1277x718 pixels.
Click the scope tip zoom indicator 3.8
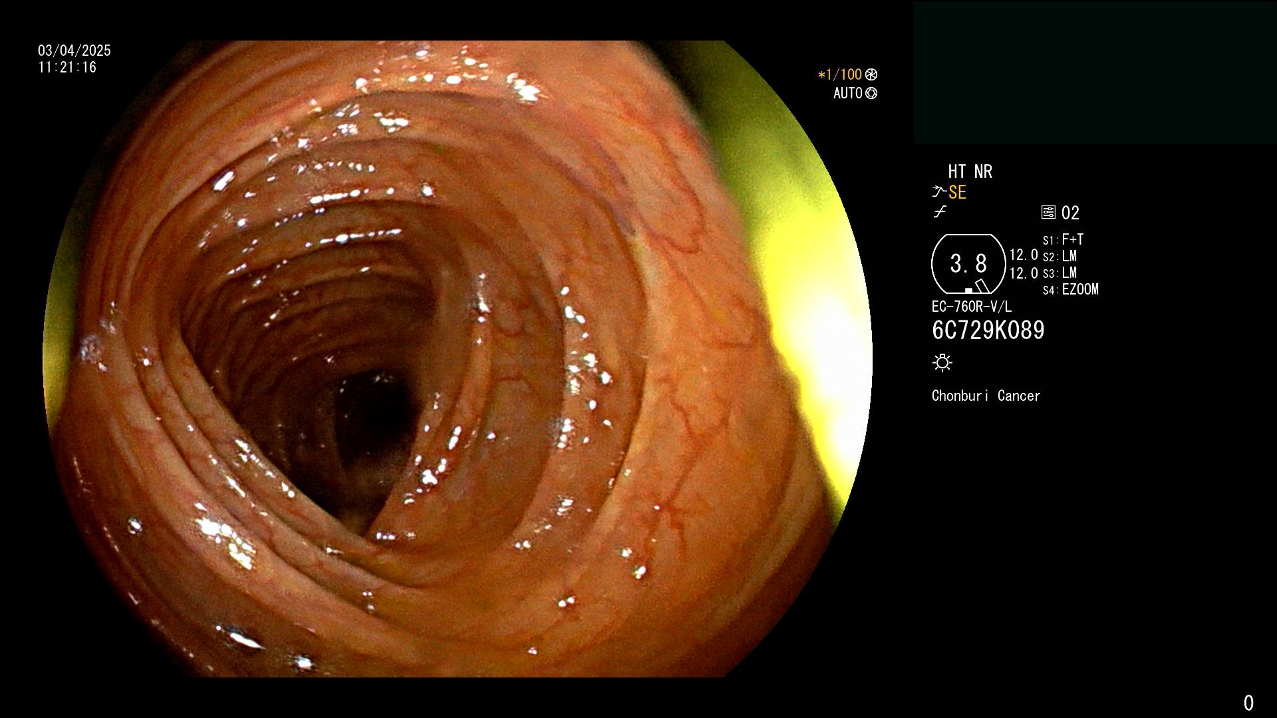(x=968, y=264)
